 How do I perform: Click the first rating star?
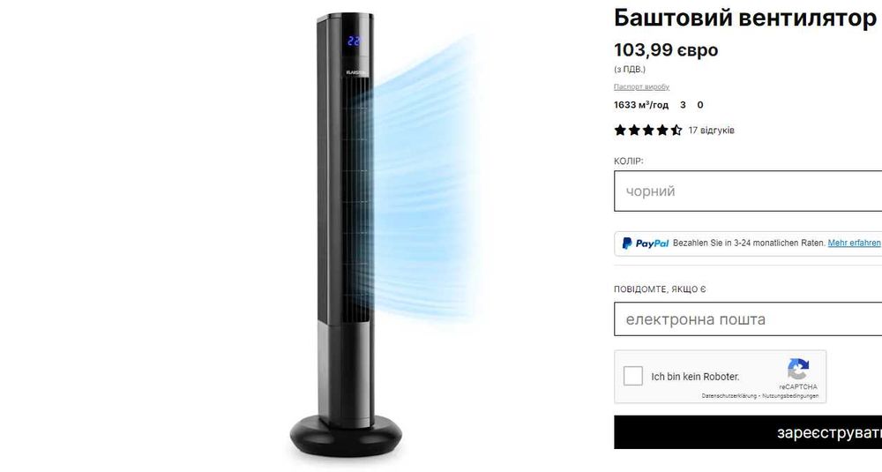pyautogui.click(x=620, y=130)
